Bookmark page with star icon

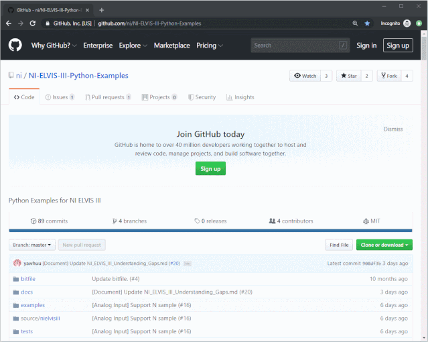366,23
